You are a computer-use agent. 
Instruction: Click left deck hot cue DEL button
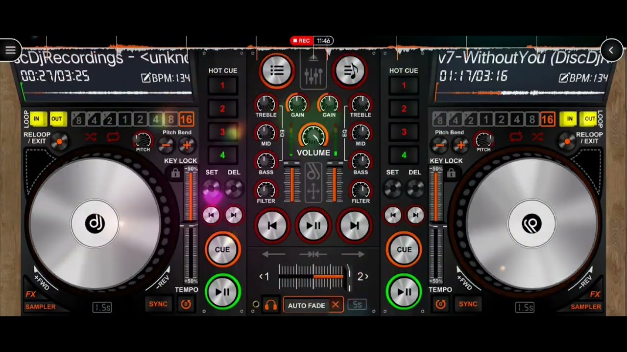234,188
